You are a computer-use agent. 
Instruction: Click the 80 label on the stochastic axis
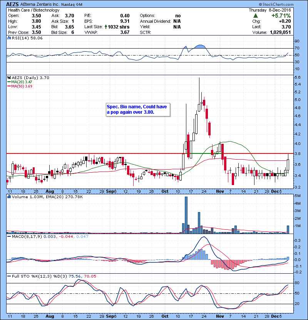[x=297, y=283]
